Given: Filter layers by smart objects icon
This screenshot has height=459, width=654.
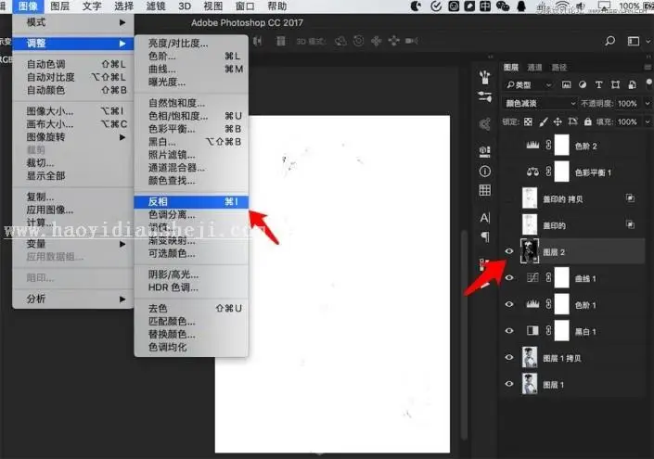Looking at the screenshot, I should point(633,84).
